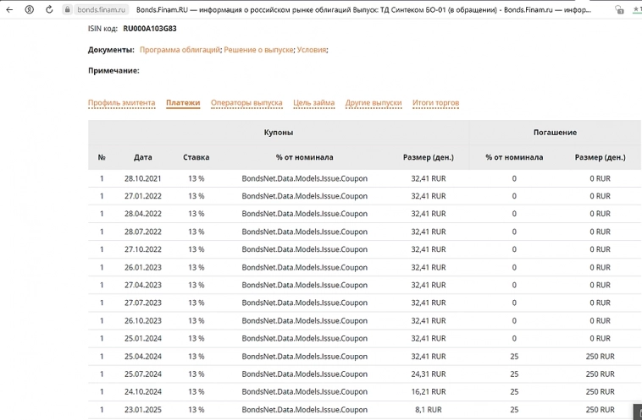642x420 pixels.
Task: Open the Итоги торгов tab
Action: point(435,103)
